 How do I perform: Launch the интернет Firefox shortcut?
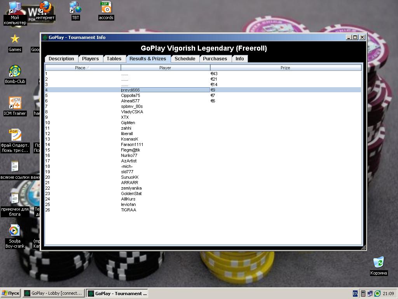point(45,8)
